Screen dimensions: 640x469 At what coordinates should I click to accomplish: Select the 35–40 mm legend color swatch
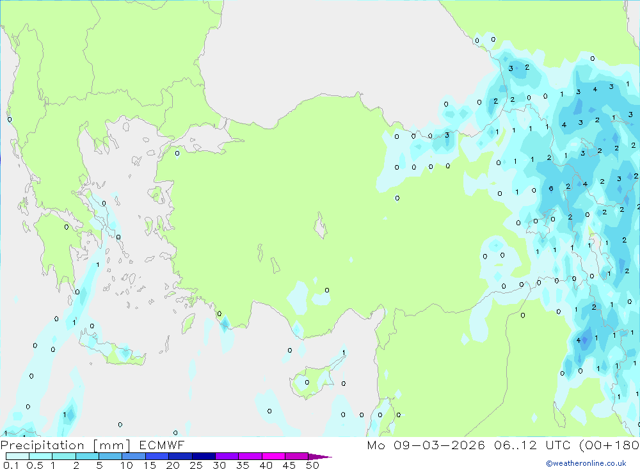tap(250, 456)
